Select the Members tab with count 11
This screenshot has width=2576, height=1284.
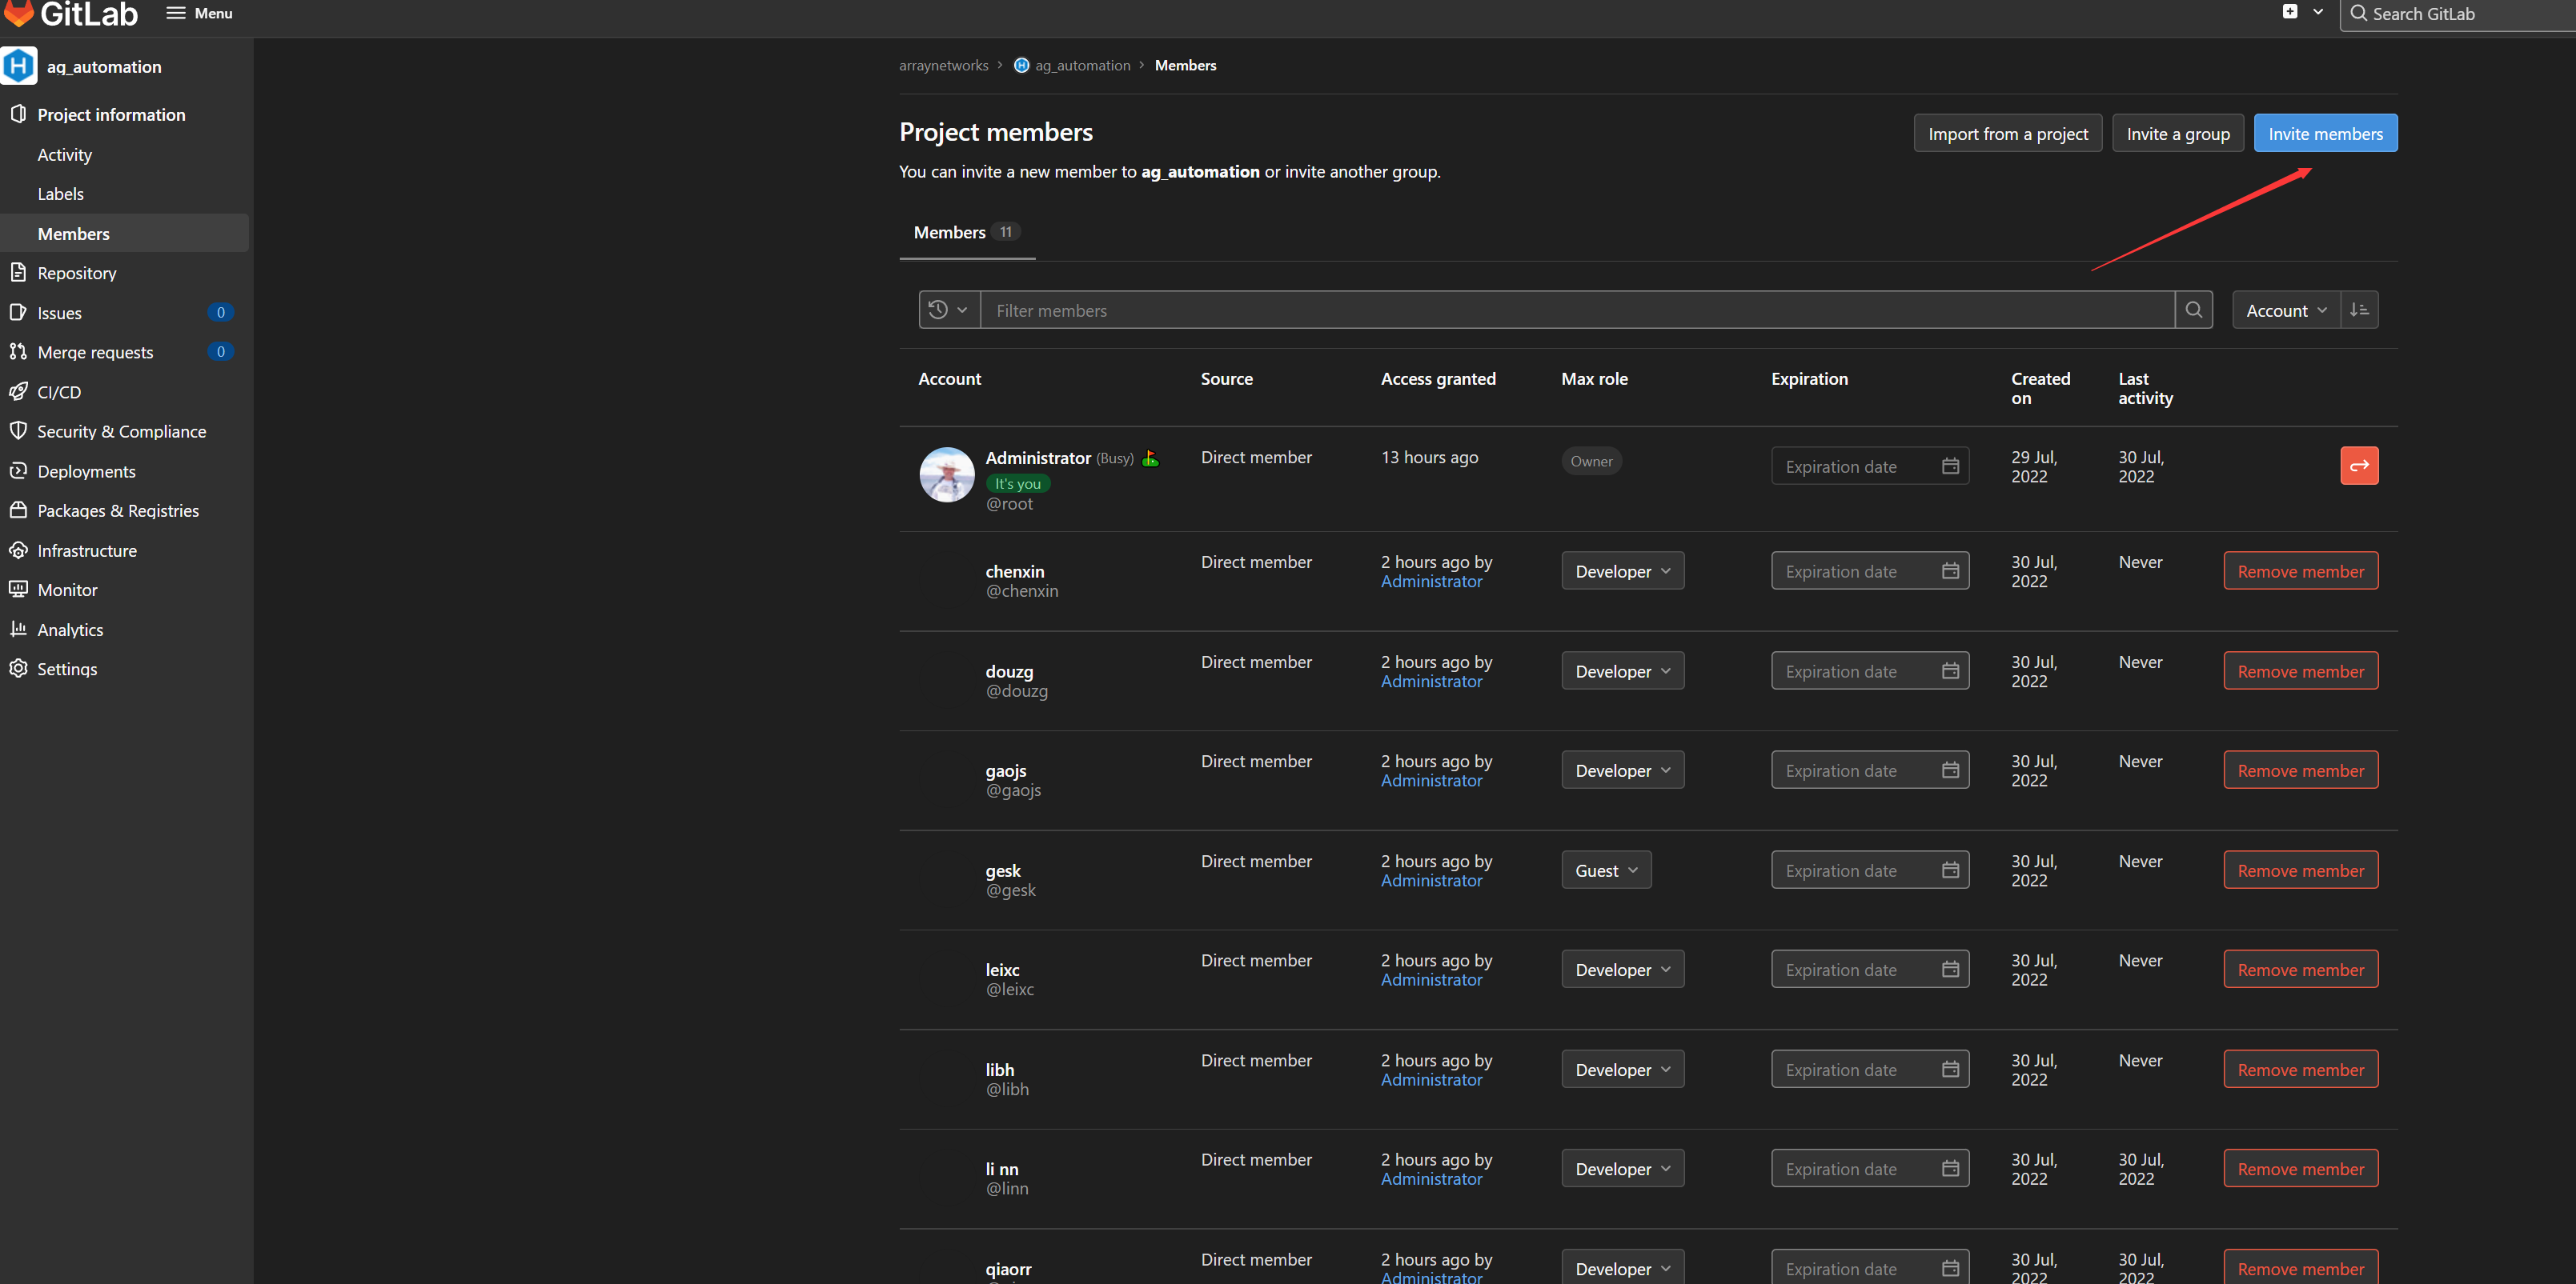[x=965, y=232]
